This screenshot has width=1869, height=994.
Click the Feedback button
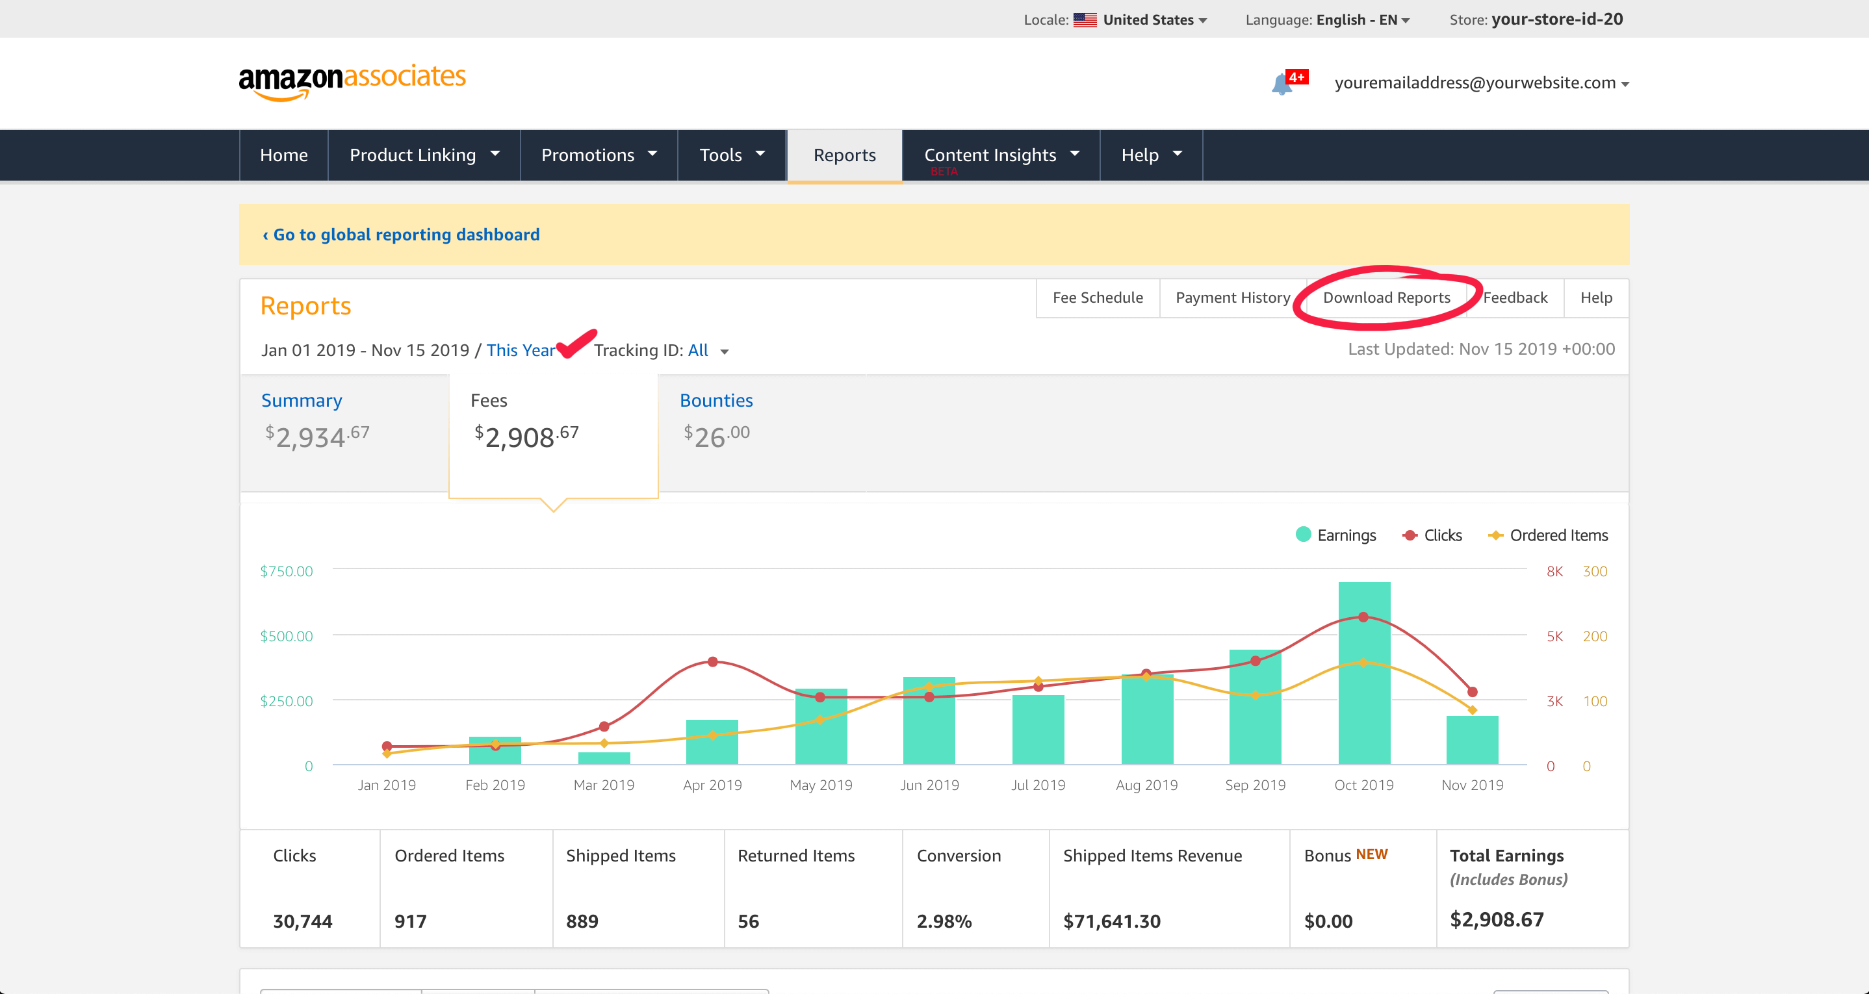point(1515,298)
